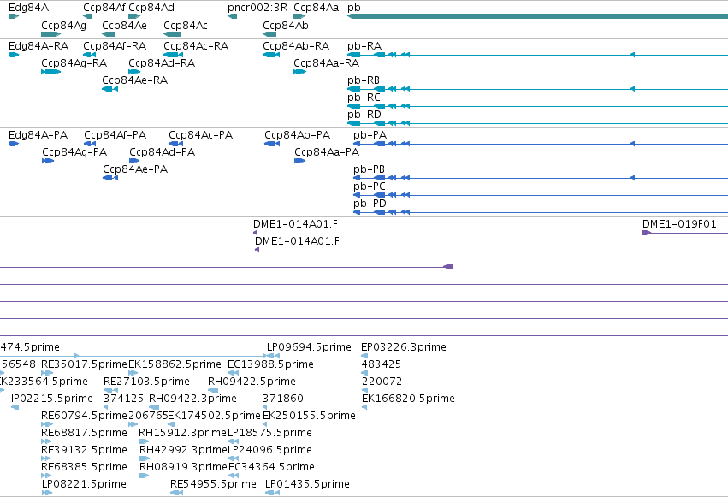Open the pb-RD transcript label
This screenshot has height=497, width=728.
[364, 115]
